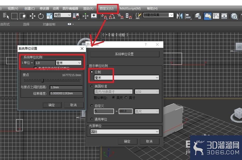Image resolution: width=242 pixels, height=160 pixels.
Task: Open 自定义(U) menu
Action: point(106,9)
